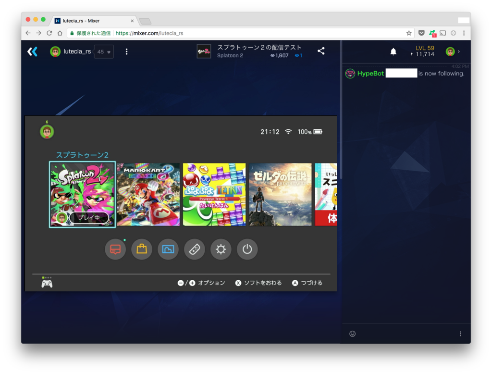Viewport: 492px width, 374px height.
Task: Open the Cast icon in toolbar
Action: tap(443, 33)
